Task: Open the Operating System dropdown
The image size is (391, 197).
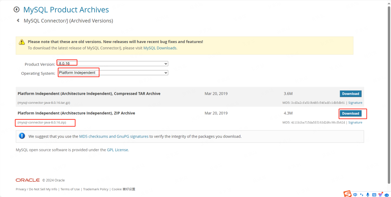Action: pos(113,73)
